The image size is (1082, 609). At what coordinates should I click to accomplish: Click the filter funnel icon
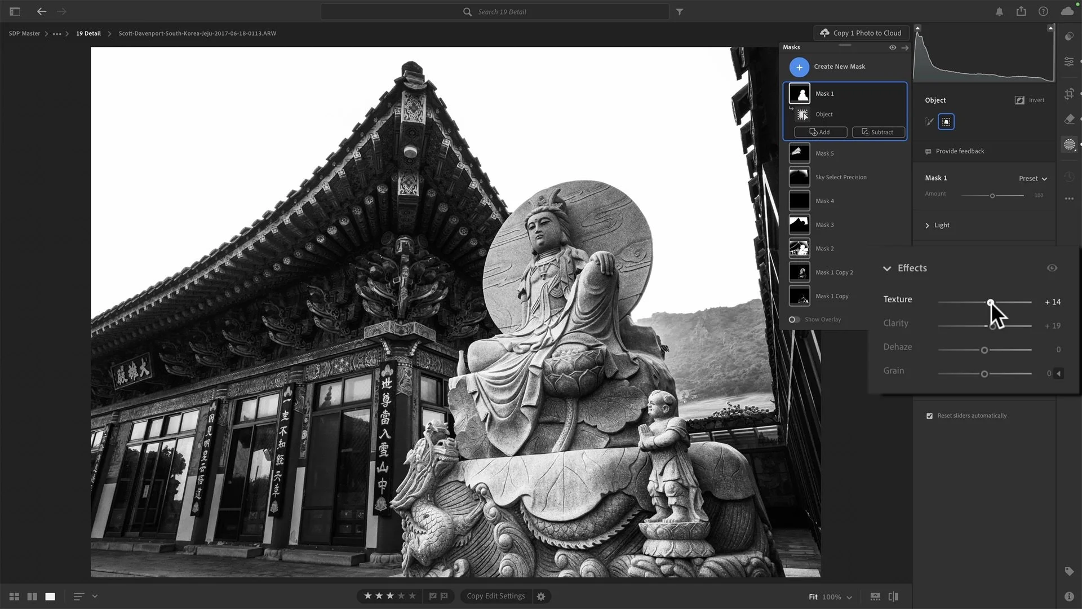pyautogui.click(x=680, y=12)
